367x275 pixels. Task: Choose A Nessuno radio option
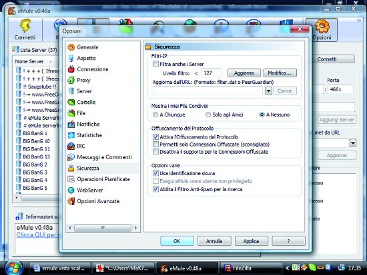tap(262, 115)
